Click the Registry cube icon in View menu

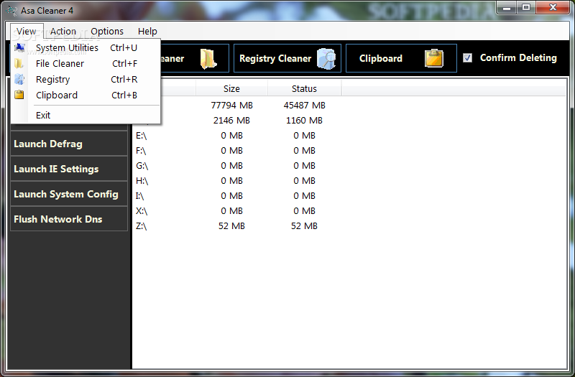point(19,79)
